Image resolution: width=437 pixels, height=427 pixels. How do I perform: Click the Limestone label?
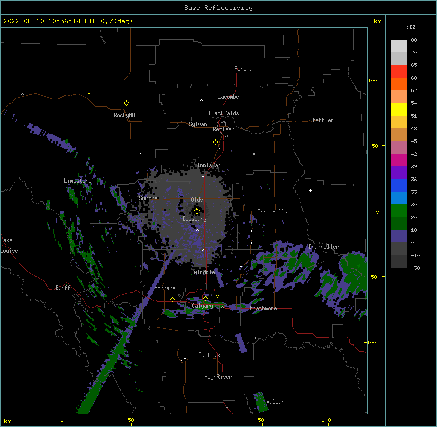[x=78, y=181]
